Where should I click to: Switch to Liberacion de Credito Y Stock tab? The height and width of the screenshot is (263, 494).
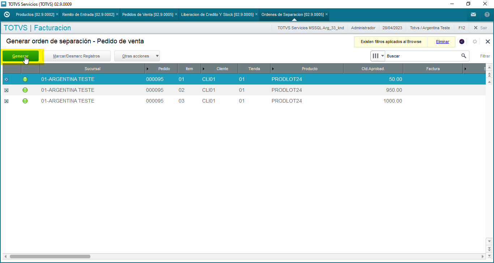pos(217,14)
